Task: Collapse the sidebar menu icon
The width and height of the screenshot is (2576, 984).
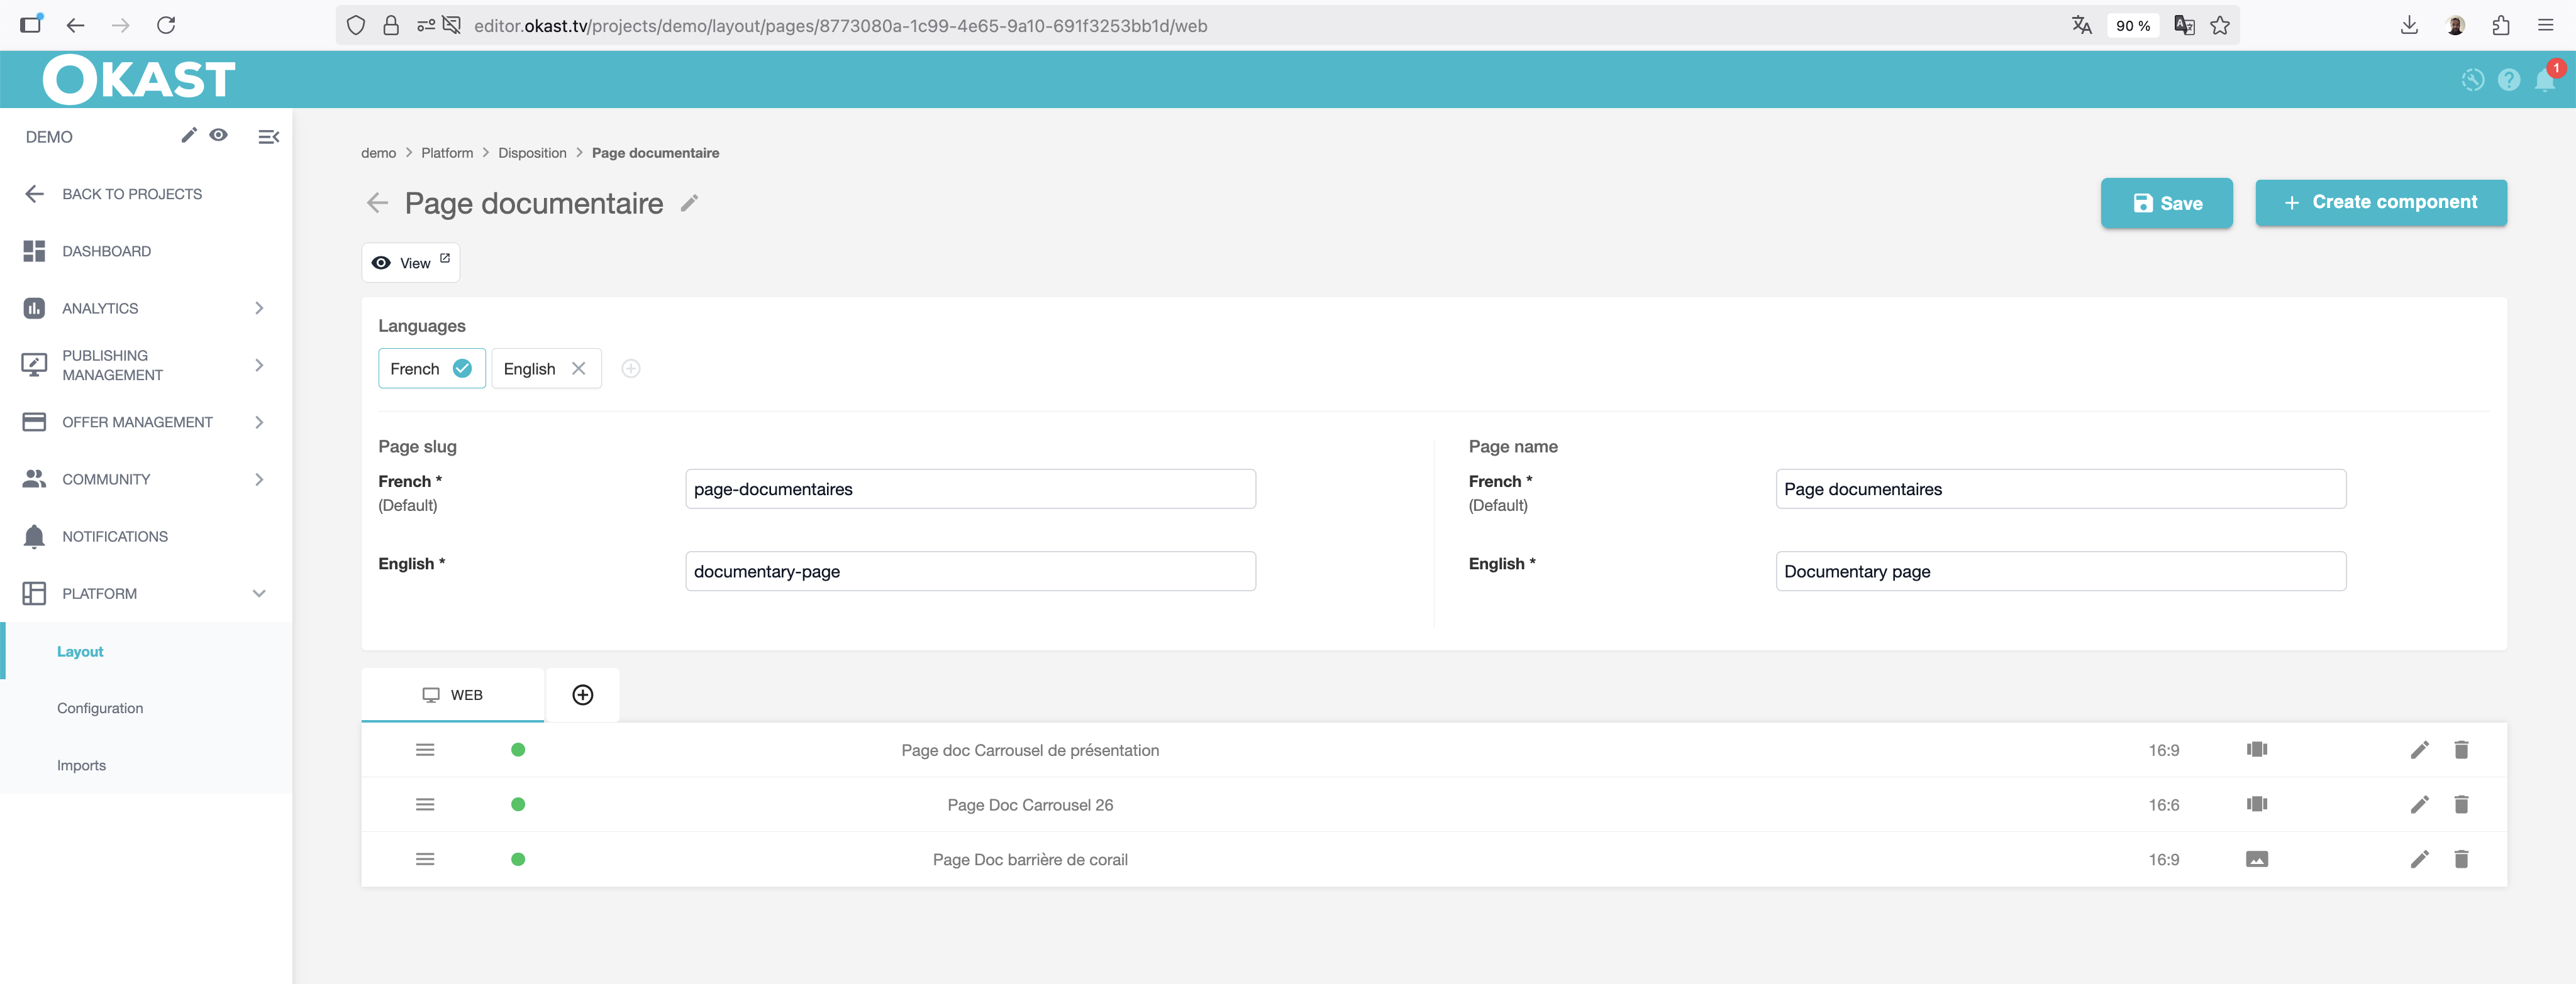Action: point(268,137)
